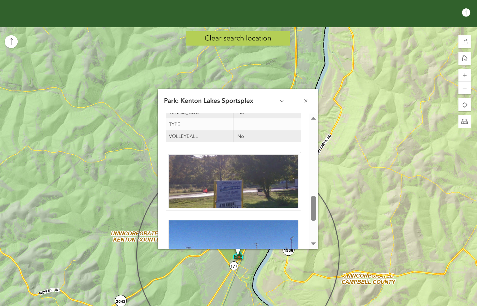Click the VOLLEYBALL field row
This screenshot has height=306, width=477.
click(x=233, y=136)
